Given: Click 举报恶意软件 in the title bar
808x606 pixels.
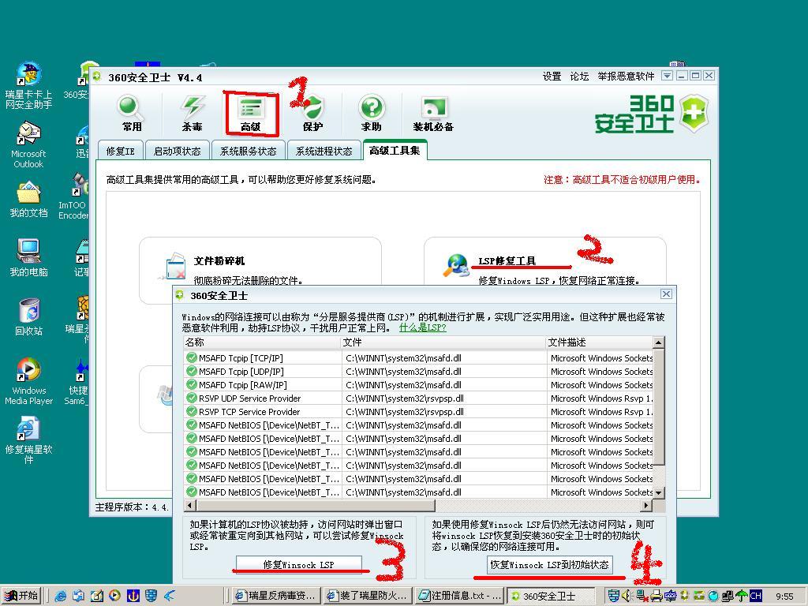Looking at the screenshot, I should (626, 77).
